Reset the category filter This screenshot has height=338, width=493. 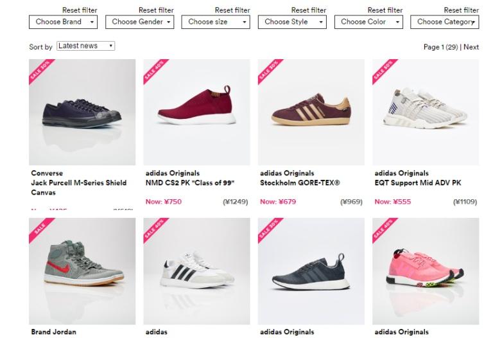pos(462,10)
